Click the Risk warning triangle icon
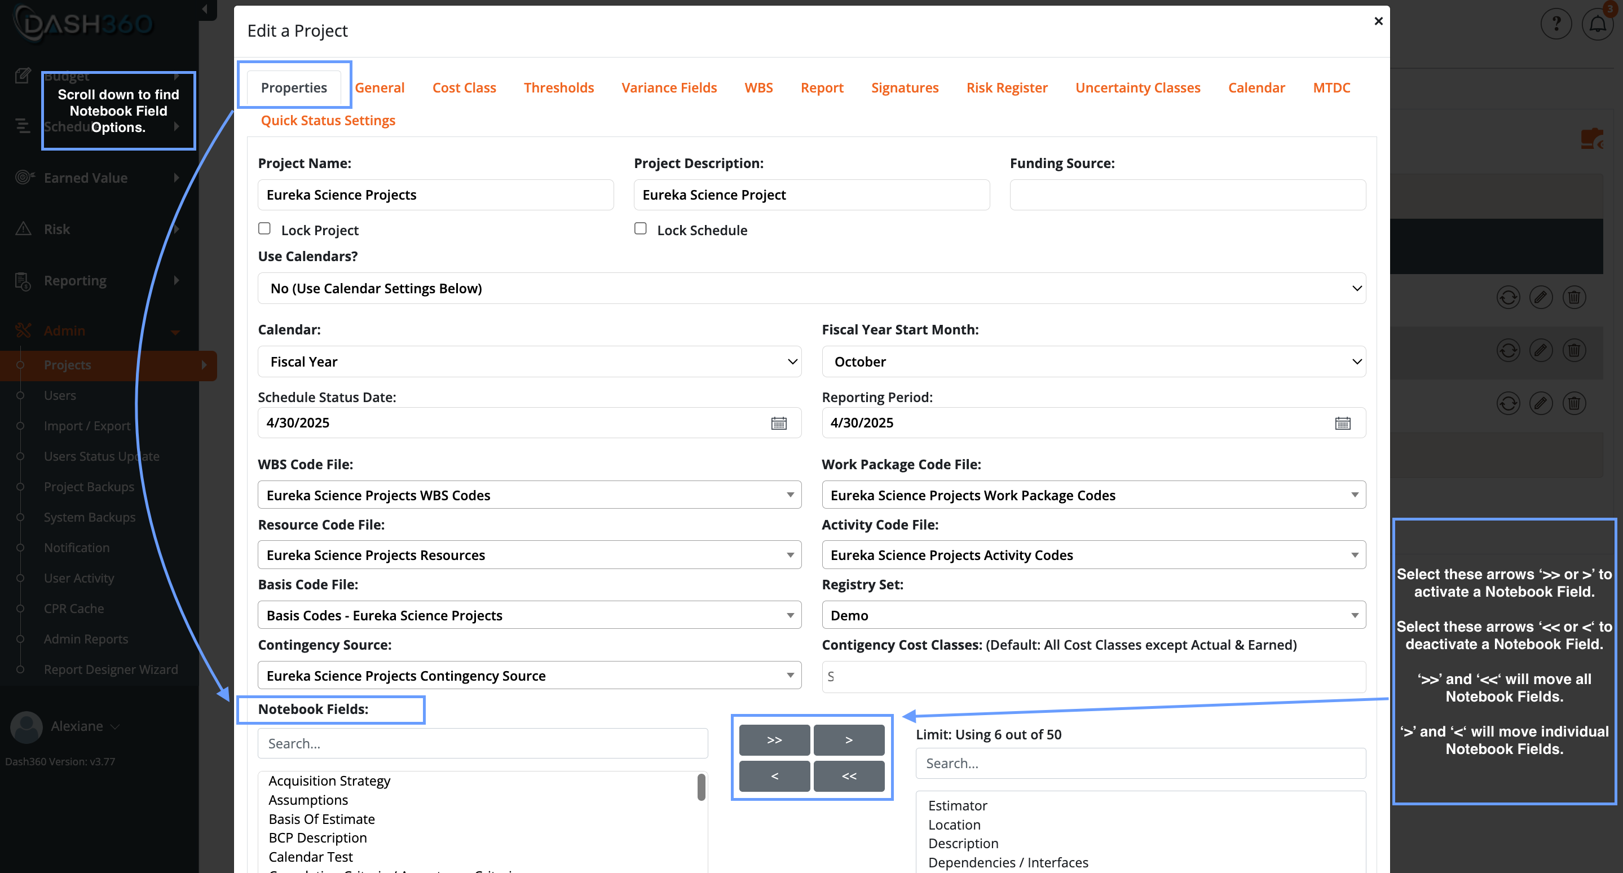This screenshot has width=1623, height=873. [23, 228]
